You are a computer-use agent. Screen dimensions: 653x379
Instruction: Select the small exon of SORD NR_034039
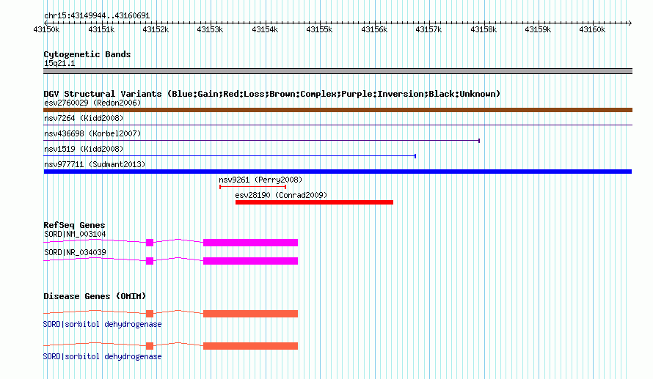pyautogui.click(x=150, y=261)
